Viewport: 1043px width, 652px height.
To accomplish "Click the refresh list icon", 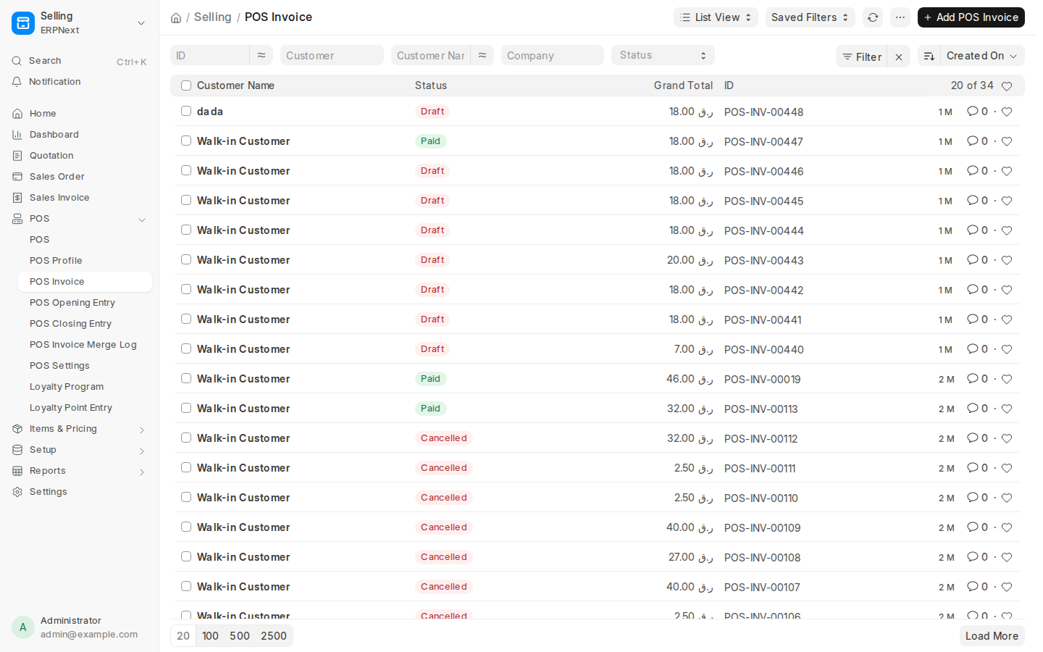I will coord(873,17).
